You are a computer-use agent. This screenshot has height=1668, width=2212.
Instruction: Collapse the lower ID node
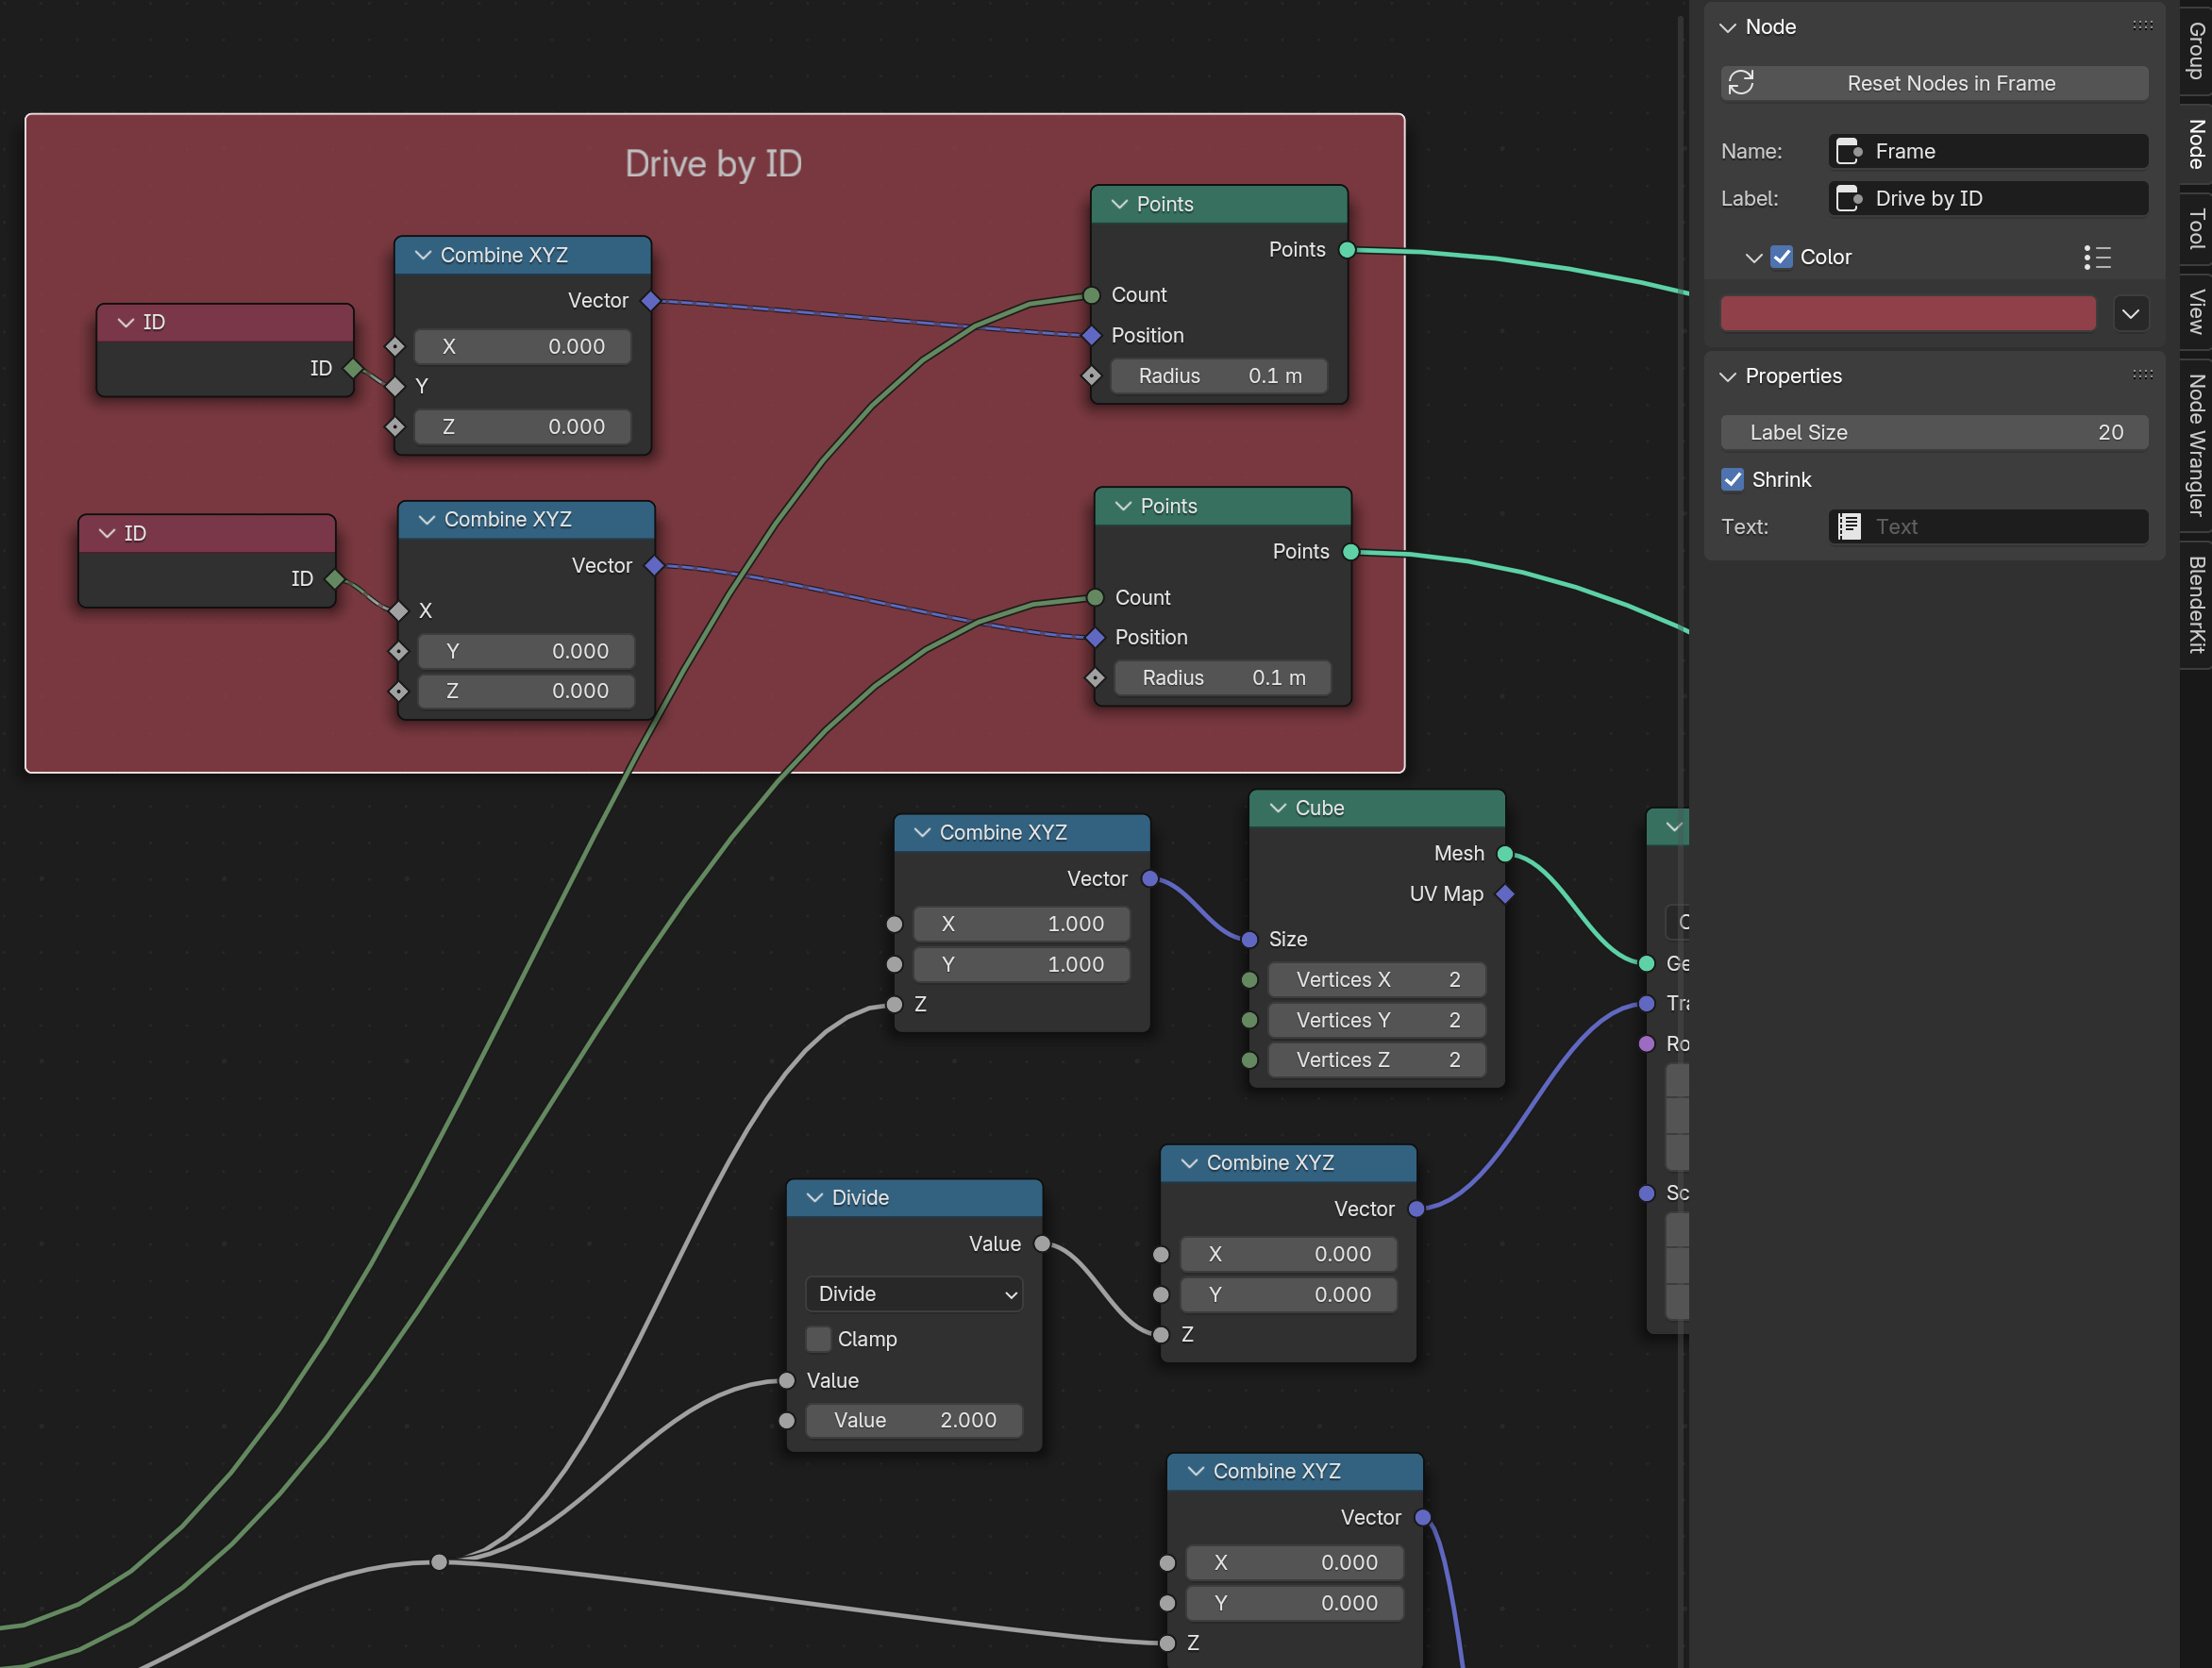[x=107, y=533]
